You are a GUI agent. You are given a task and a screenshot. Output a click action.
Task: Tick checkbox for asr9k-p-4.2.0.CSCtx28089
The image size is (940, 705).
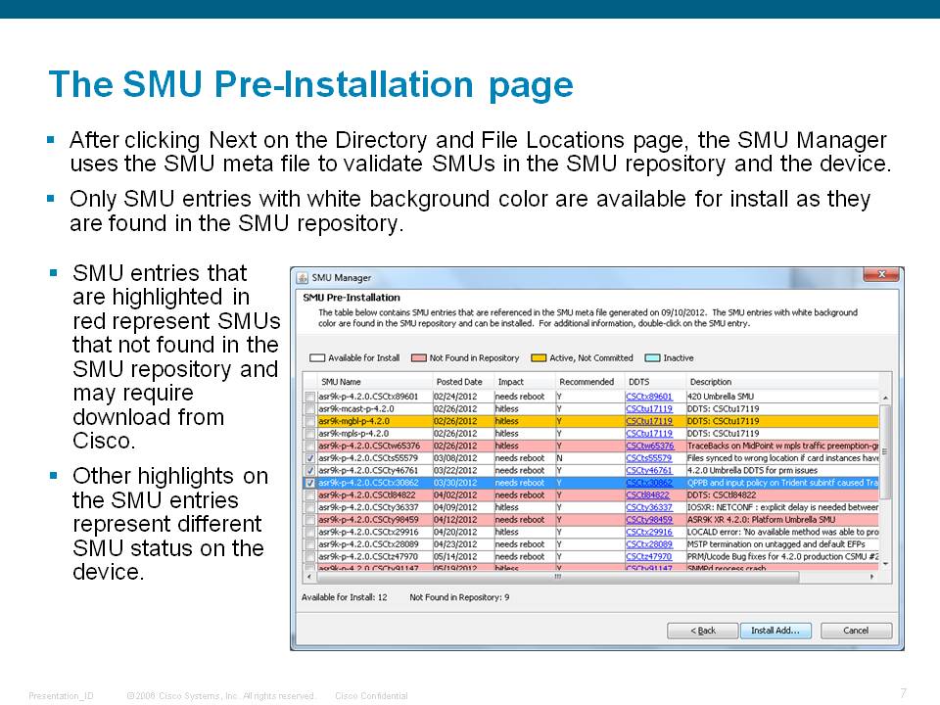click(x=310, y=544)
